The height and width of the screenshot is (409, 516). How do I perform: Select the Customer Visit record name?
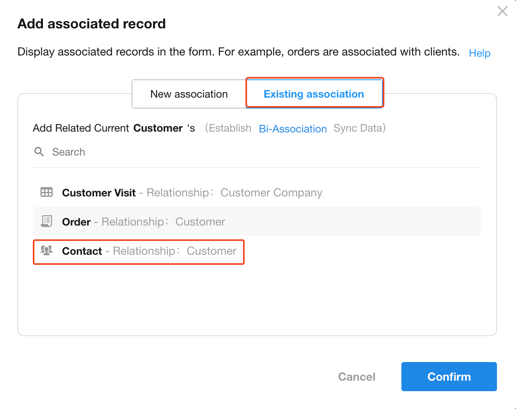(x=99, y=193)
